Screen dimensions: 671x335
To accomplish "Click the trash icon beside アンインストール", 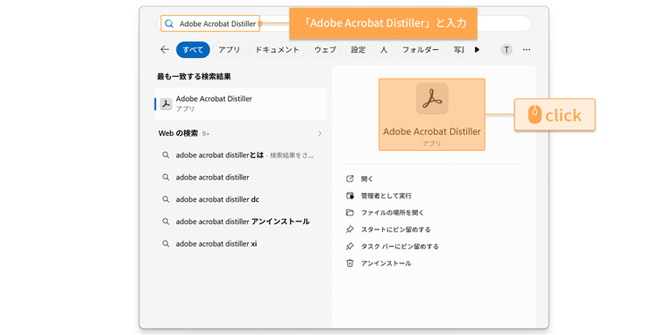I will tap(350, 264).
